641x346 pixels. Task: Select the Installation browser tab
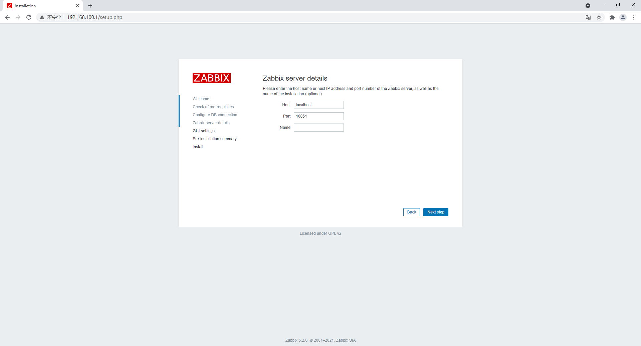[43, 6]
